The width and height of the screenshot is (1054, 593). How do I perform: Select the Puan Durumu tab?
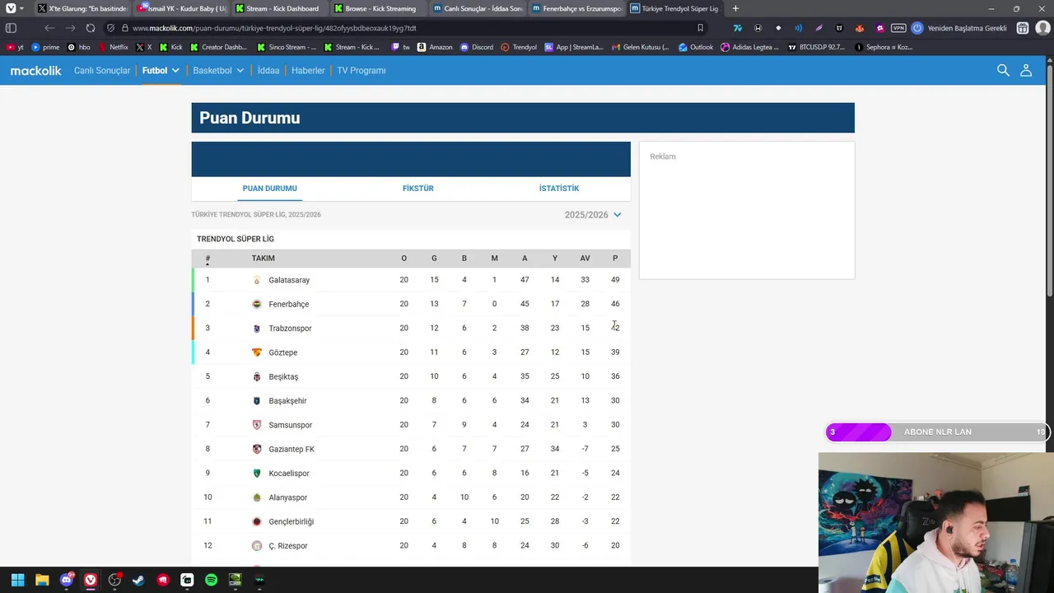269,189
